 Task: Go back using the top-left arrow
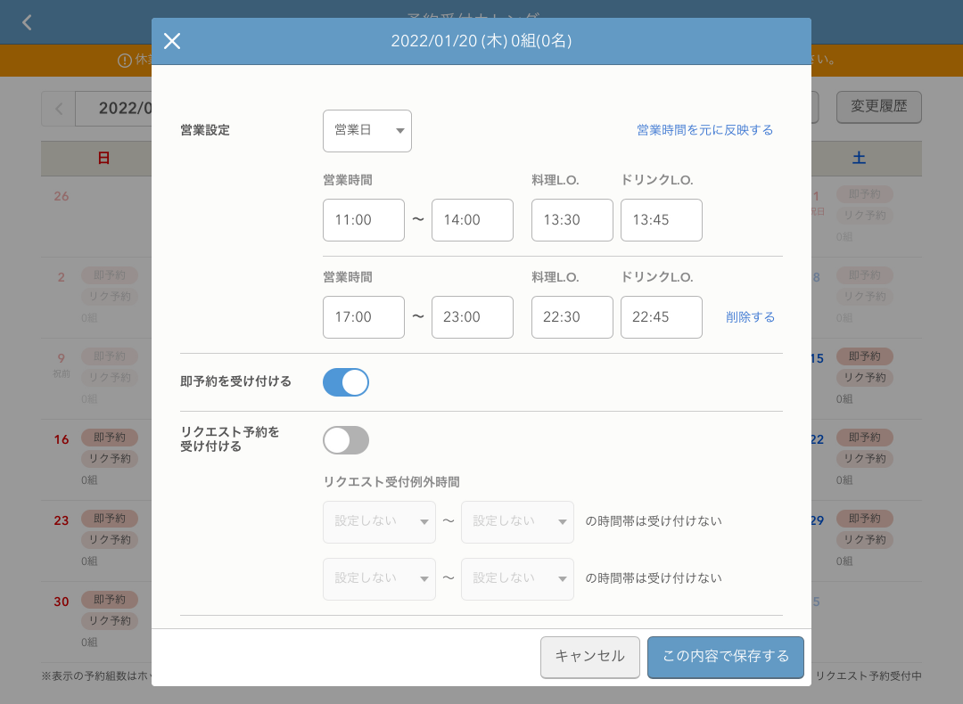click(27, 22)
